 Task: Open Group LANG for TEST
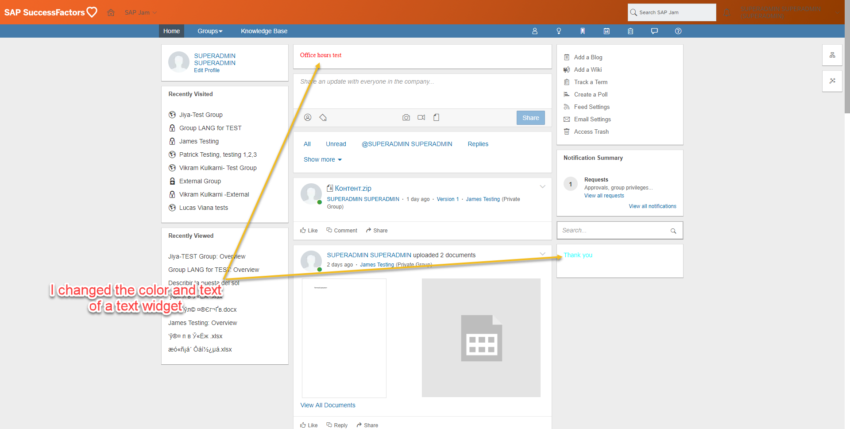[x=210, y=128]
